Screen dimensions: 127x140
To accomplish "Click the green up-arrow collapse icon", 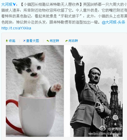I will (7, 41).
